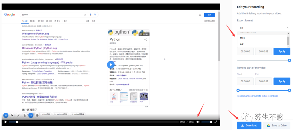Click the upper trim slider's right handle
Image resolution: width=293 pixels, height=130 pixels.
click(x=289, y=60)
